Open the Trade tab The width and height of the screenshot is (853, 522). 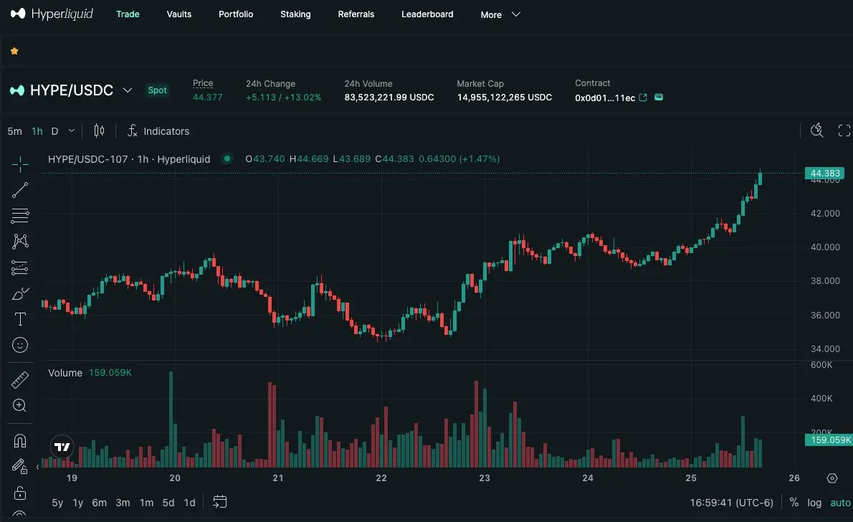128,14
